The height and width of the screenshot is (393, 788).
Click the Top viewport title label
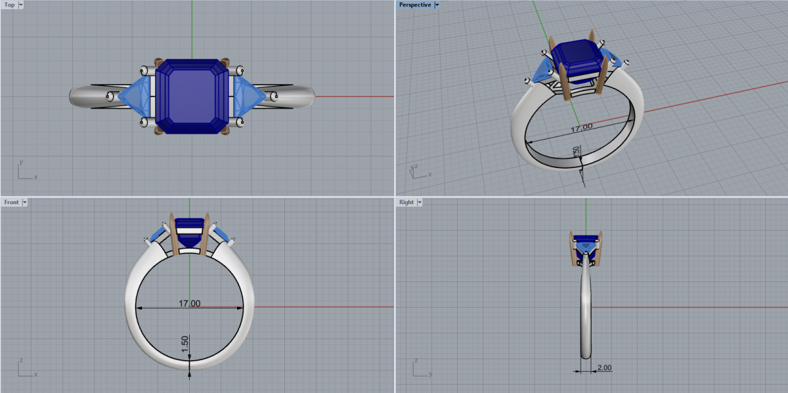tap(10, 5)
